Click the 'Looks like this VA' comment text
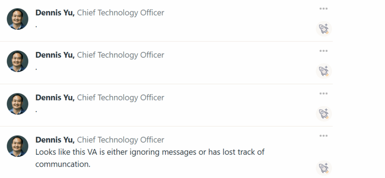385x178 pixels. pyautogui.click(x=150, y=158)
